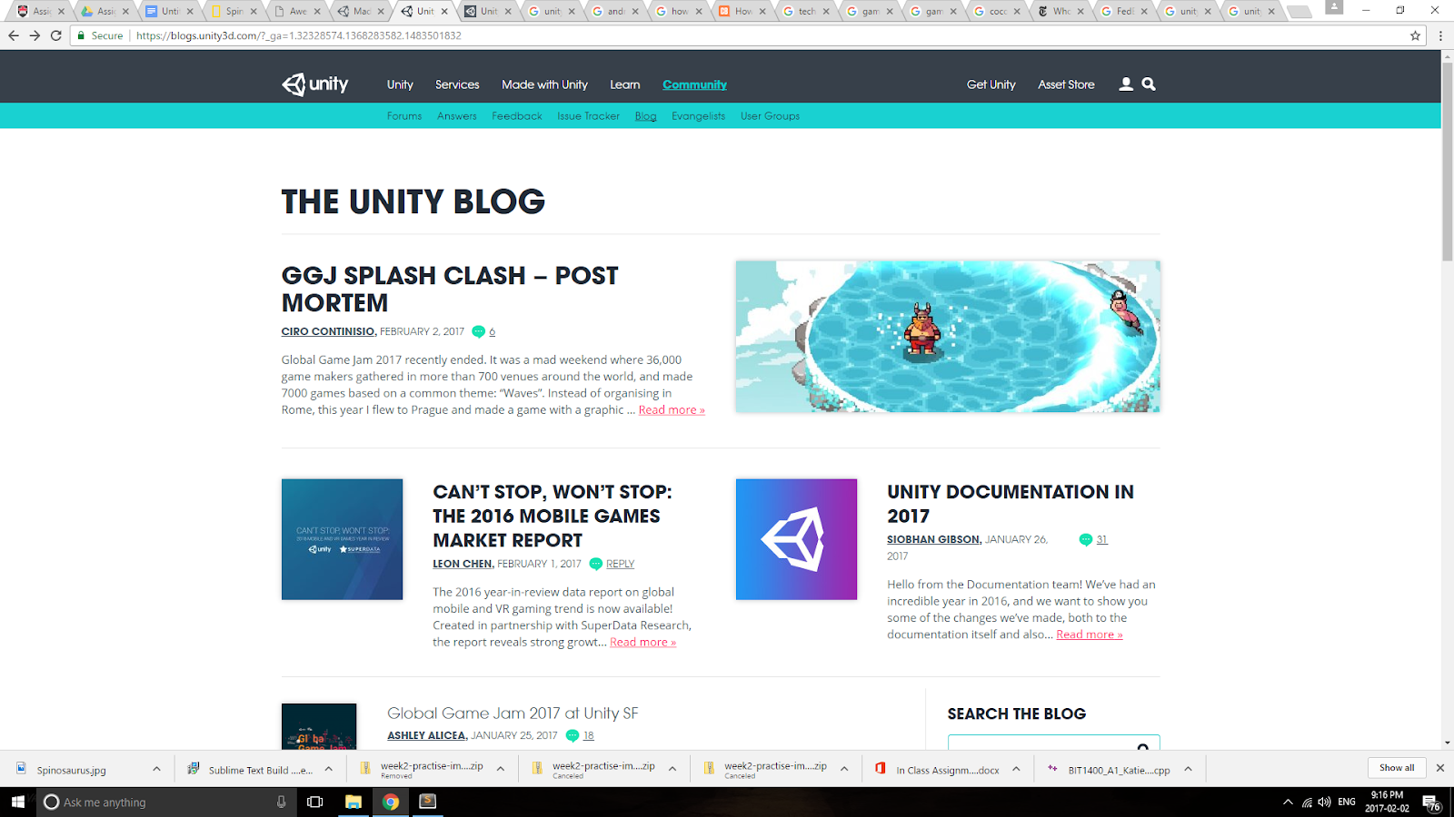The width and height of the screenshot is (1454, 817).
Task: Open Can't Stop Won't Stop Market Report title
Action: (x=553, y=516)
